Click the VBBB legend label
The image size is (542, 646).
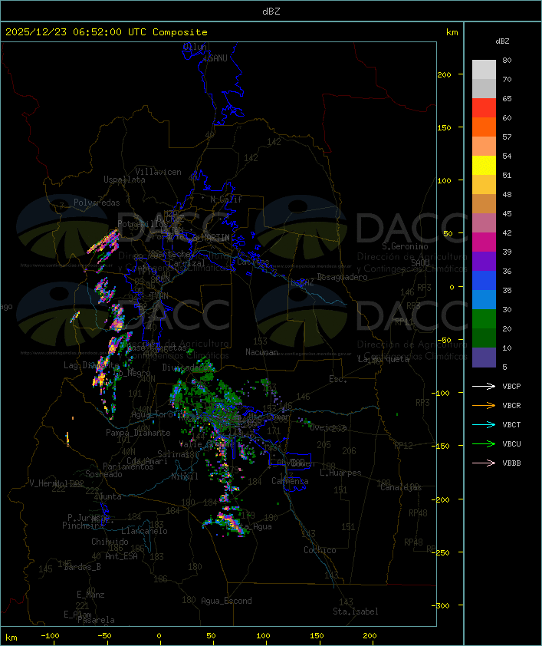click(511, 463)
